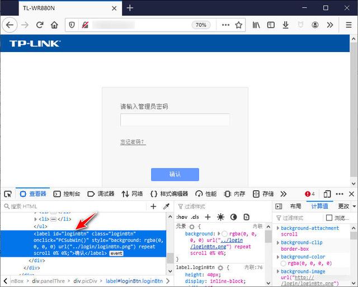Open the 忘记密码 forgot password link
Screen dimensions: 358x287
[133, 142]
